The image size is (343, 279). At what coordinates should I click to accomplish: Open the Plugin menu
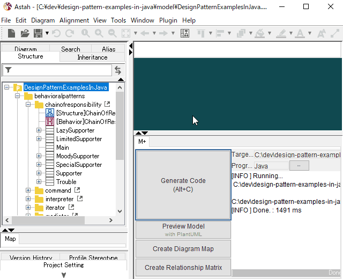(168, 20)
